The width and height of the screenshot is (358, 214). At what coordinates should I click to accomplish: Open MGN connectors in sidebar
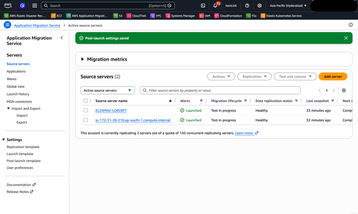point(19,102)
